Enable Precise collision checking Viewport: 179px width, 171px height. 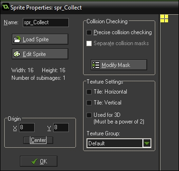coord(89,32)
